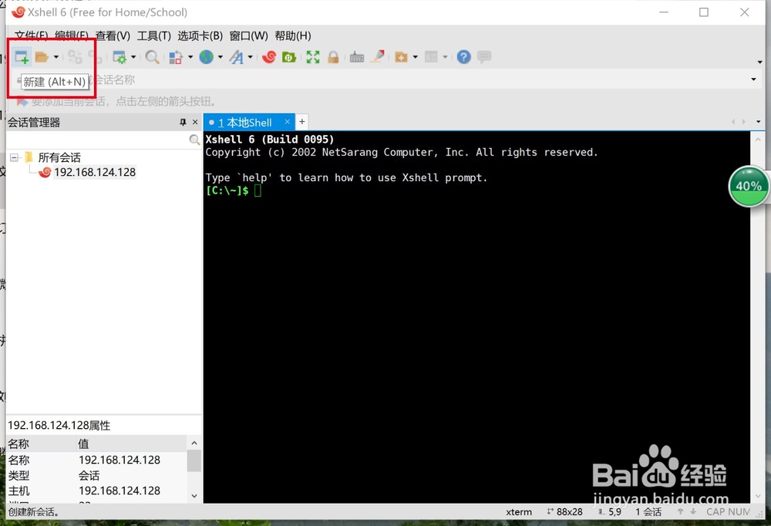Click the new folder plus toolbar icon

401,57
